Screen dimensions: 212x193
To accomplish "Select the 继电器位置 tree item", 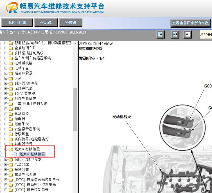I will click(23, 144).
